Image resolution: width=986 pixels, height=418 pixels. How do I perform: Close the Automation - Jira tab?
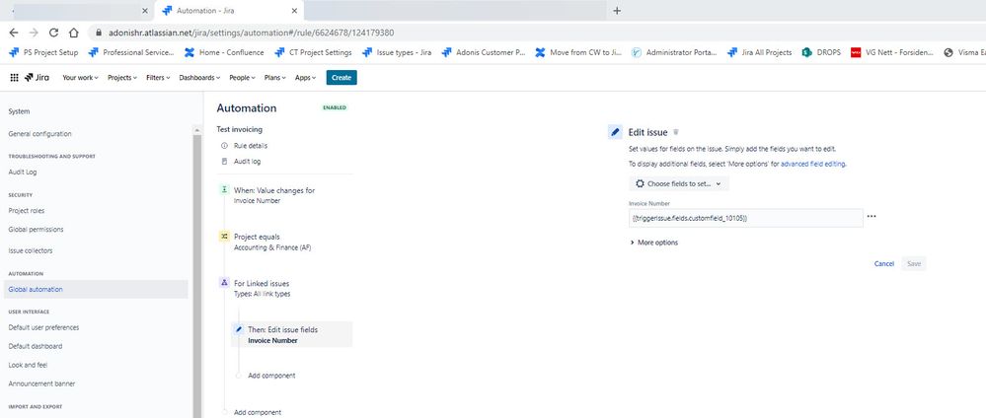294,11
